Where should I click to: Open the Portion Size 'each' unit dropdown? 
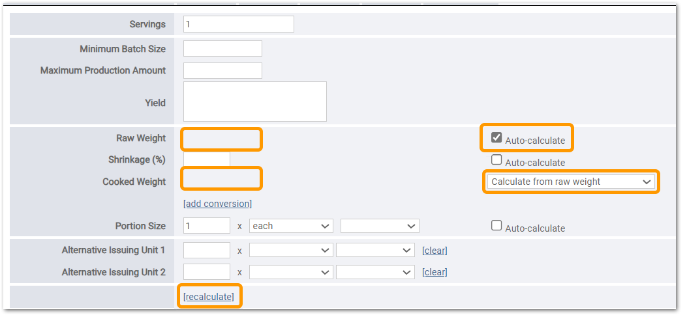pos(291,226)
